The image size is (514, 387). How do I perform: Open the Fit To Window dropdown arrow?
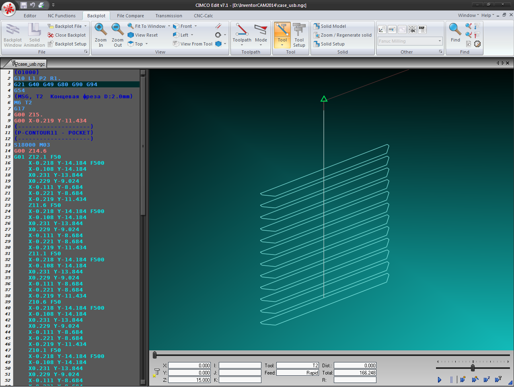tap(169, 26)
